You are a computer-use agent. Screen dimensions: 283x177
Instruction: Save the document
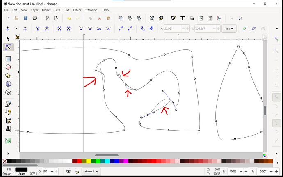[x=25, y=18]
